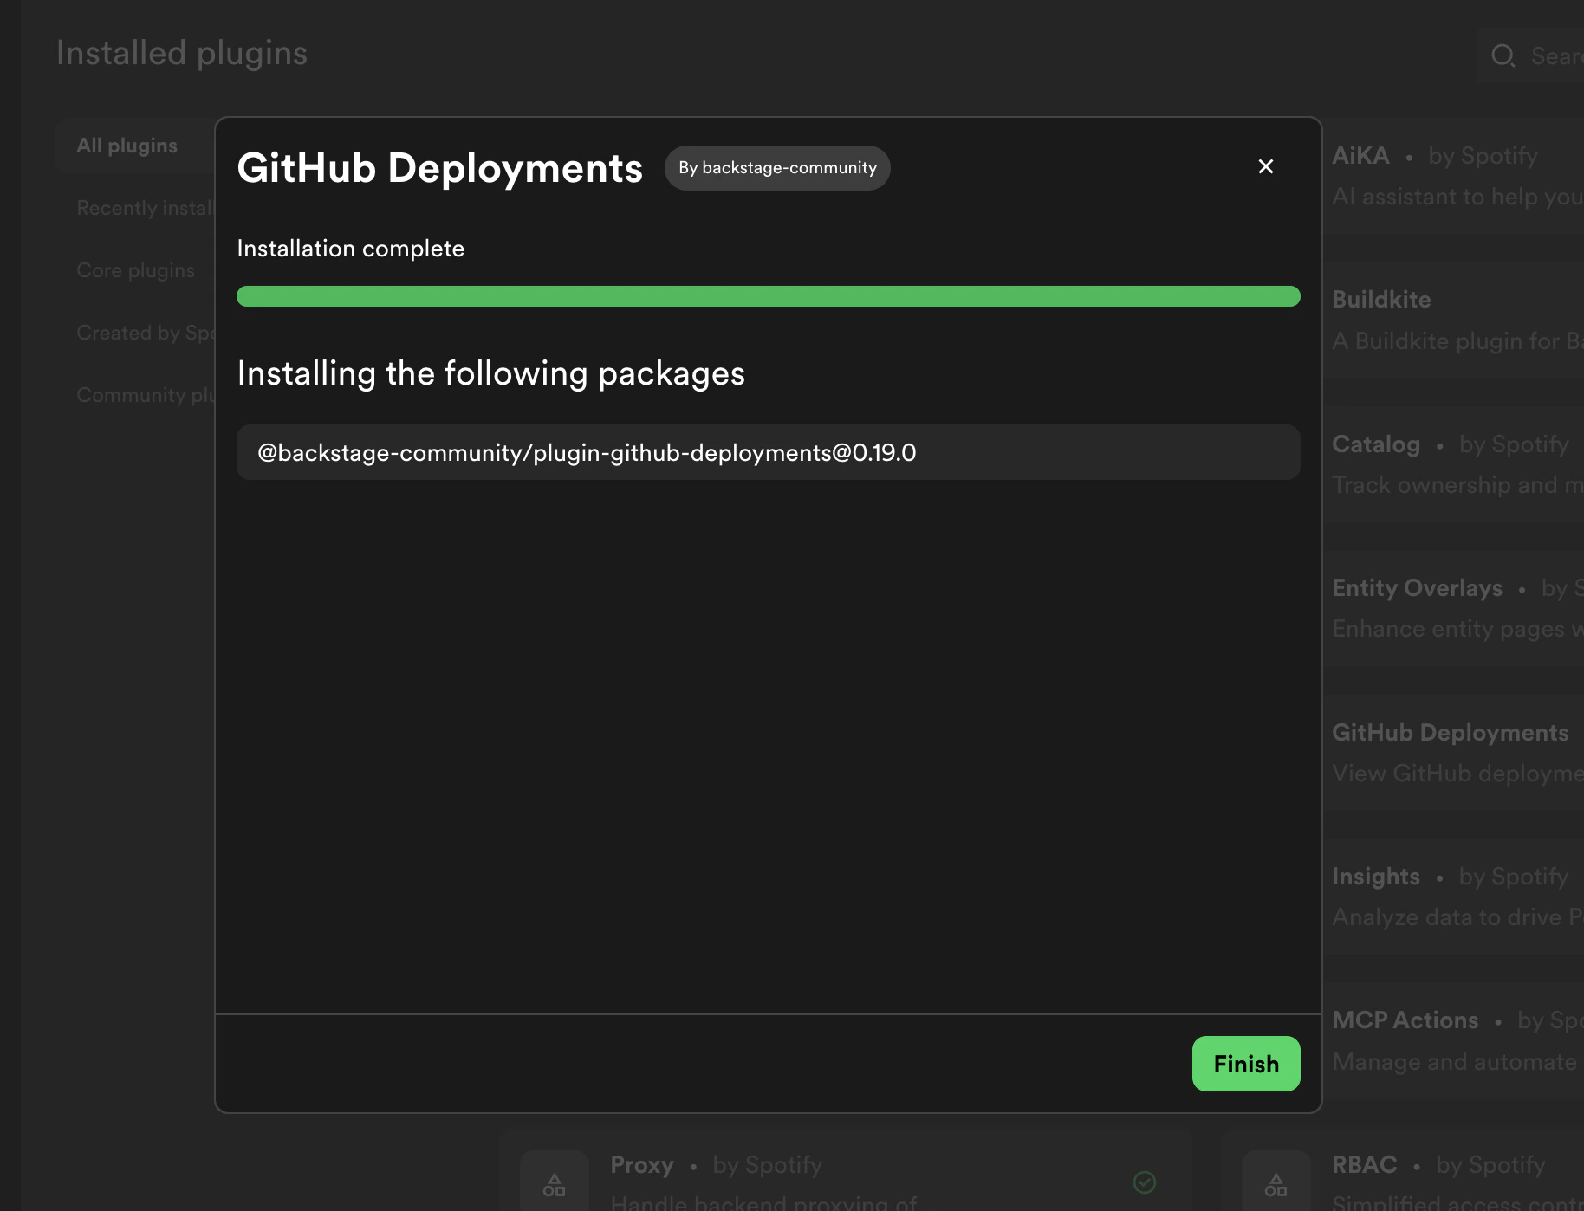The height and width of the screenshot is (1211, 1584).
Task: Open the Created by Spotify sidebar filter
Action: [x=145, y=333]
